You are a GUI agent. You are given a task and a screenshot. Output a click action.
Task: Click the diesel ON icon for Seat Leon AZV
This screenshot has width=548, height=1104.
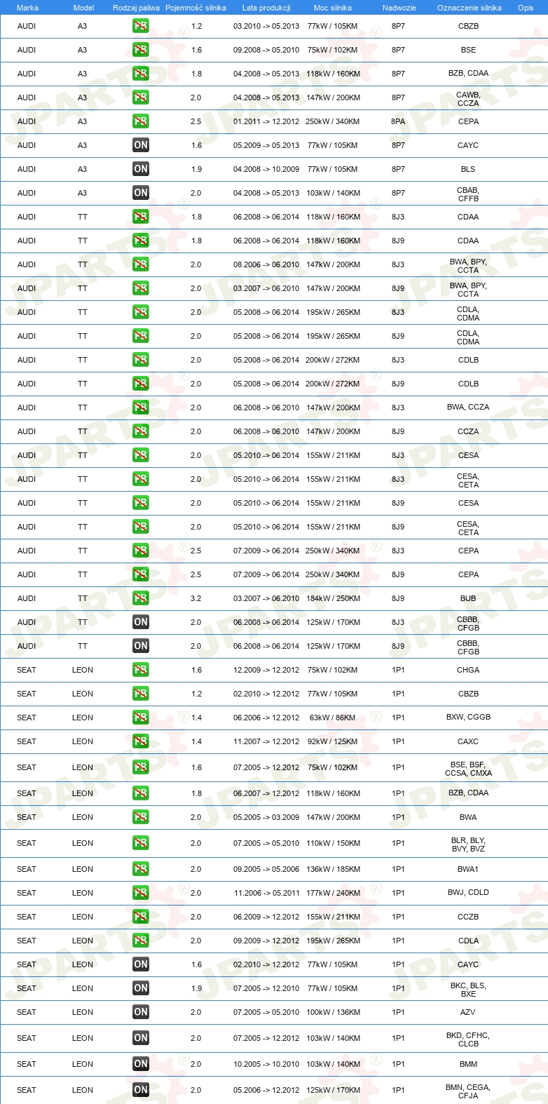(x=141, y=1012)
